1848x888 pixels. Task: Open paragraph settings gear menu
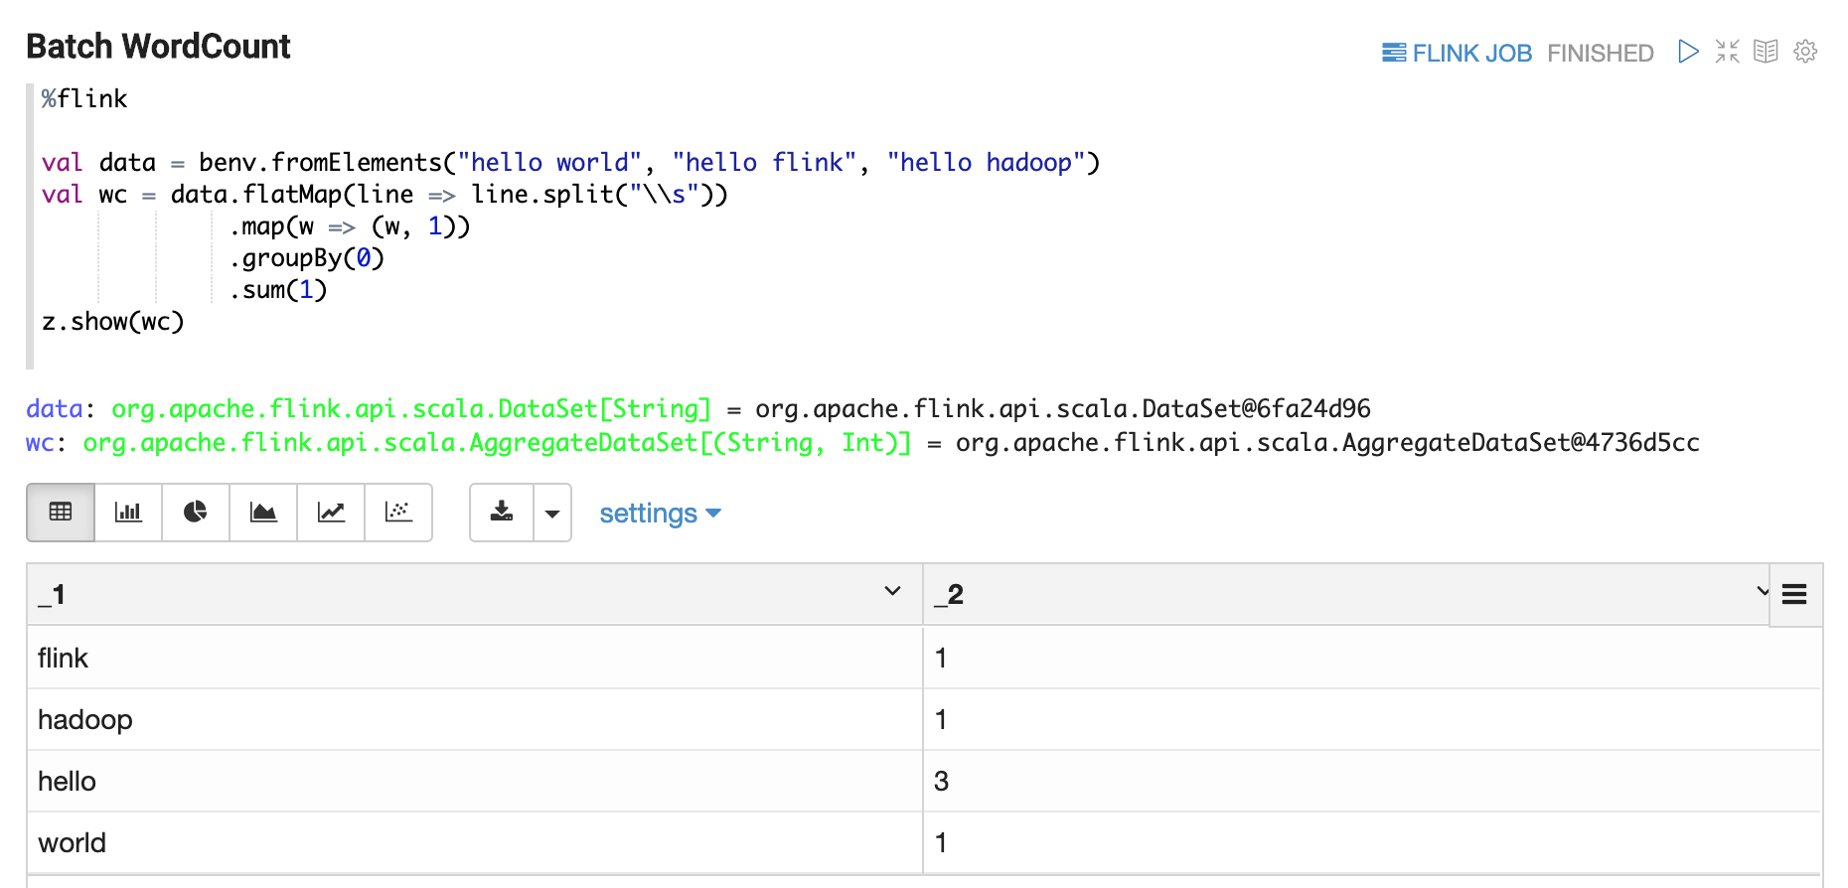[1805, 52]
